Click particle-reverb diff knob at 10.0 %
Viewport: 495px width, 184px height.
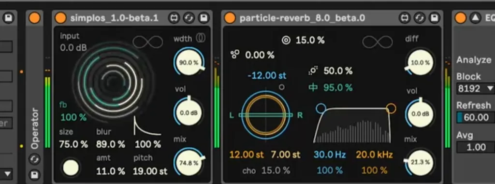[420, 62]
